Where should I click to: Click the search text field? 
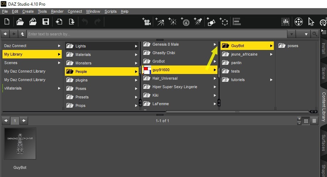157,34
